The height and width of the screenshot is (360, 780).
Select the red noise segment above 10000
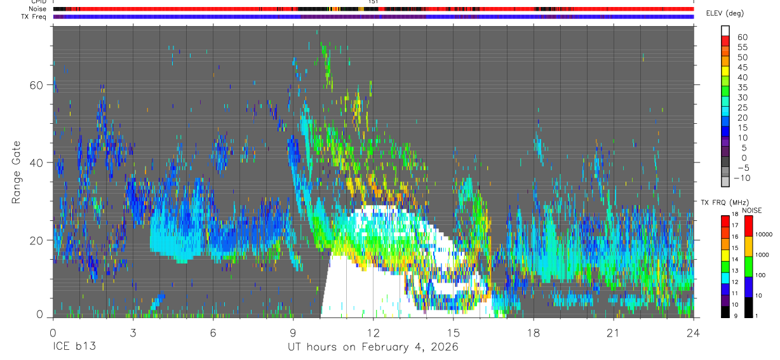tap(749, 225)
